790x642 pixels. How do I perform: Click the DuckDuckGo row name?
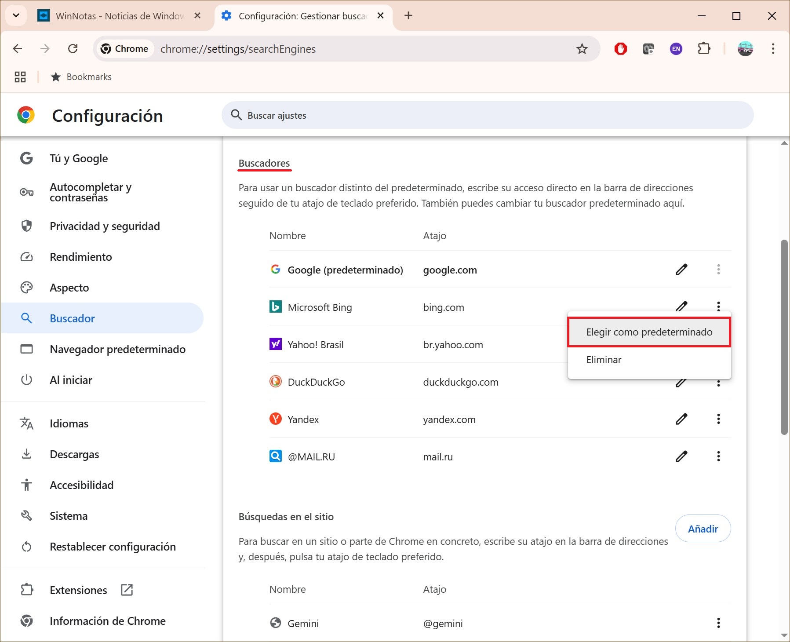[x=316, y=382]
